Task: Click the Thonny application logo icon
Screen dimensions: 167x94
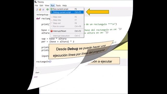Action: (x=35, y=2)
